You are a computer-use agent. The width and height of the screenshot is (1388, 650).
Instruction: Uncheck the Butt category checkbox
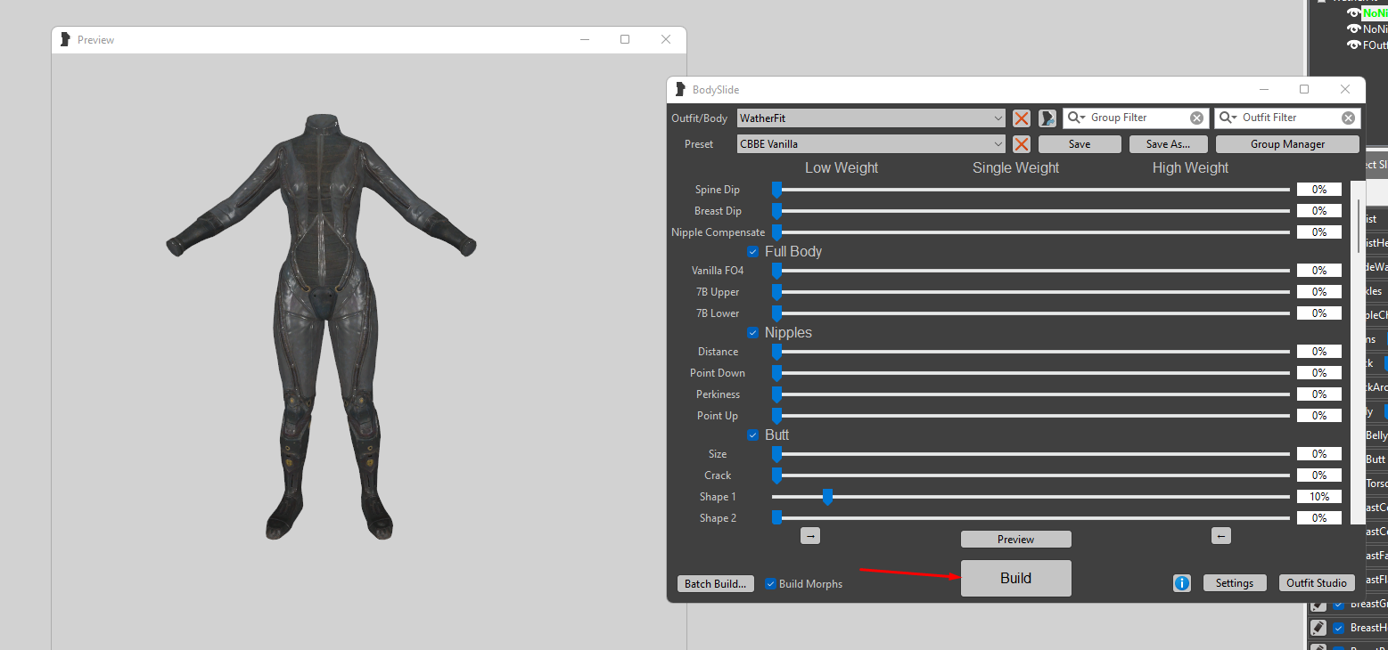[752, 435]
